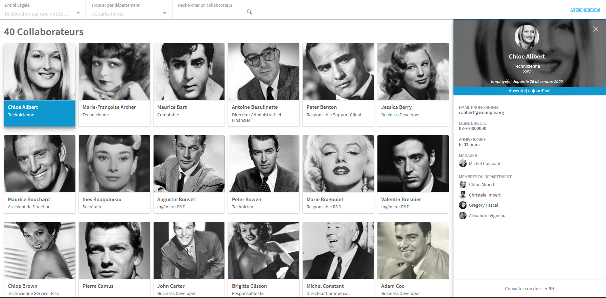
Task: Open the Organigramme link
Action: (x=585, y=9)
